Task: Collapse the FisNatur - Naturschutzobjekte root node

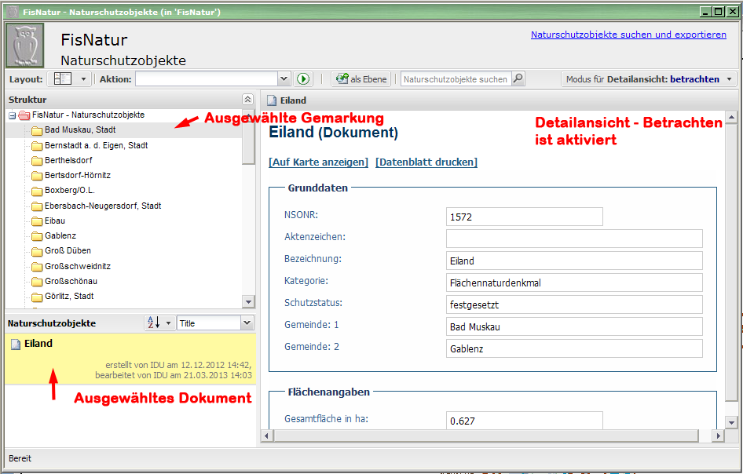Action: (12, 115)
